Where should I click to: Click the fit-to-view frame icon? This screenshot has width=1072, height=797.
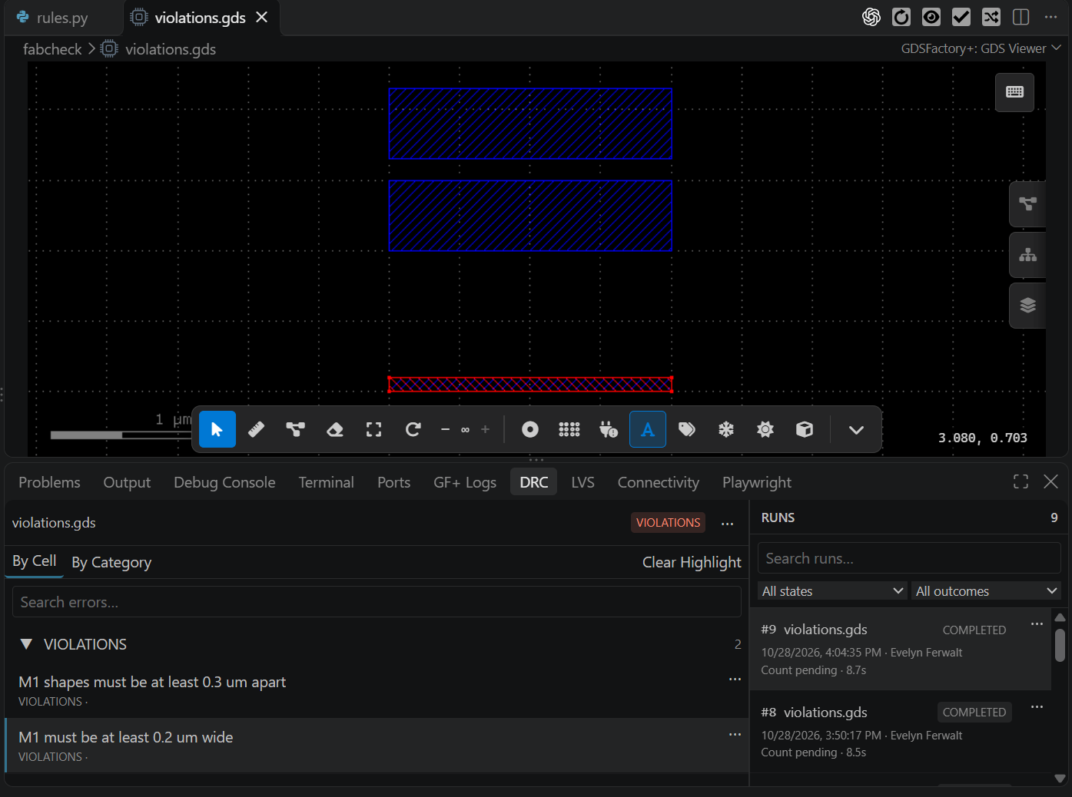click(x=373, y=429)
